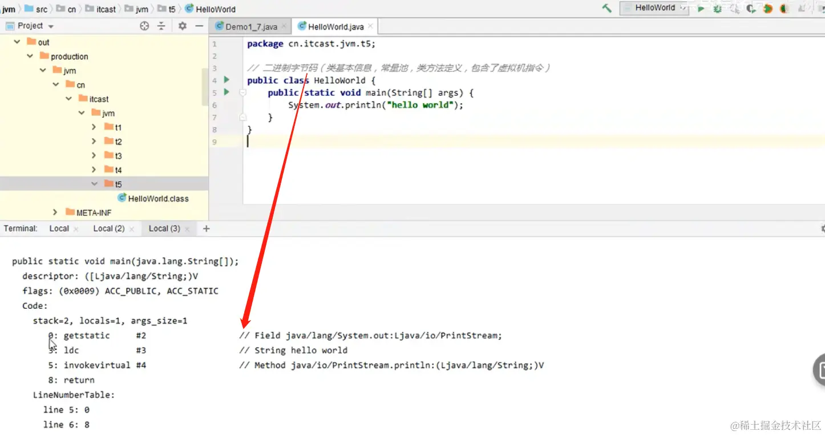Click the ldc instruction in terminal
The width and height of the screenshot is (825, 435).
tap(71, 351)
